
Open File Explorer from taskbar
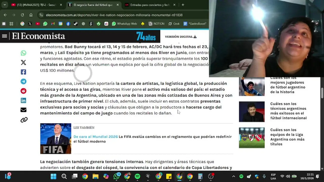click(95, 176)
